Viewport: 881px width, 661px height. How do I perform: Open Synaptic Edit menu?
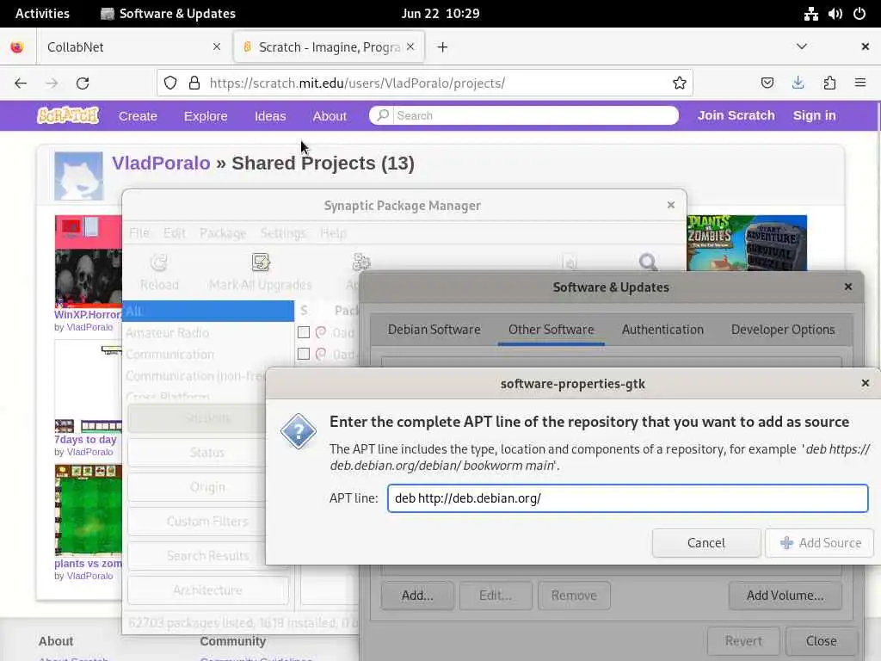(174, 232)
